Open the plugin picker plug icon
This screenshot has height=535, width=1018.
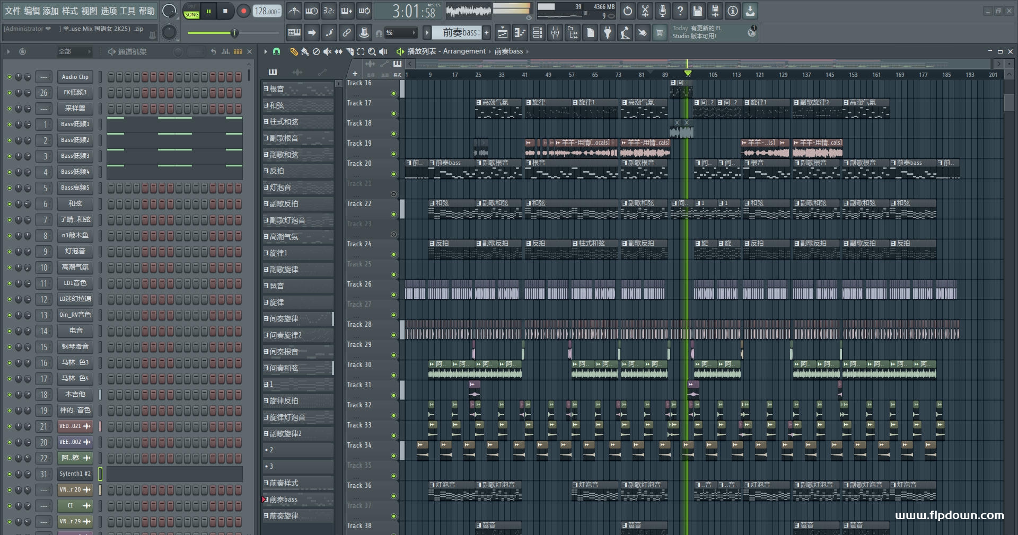[608, 33]
